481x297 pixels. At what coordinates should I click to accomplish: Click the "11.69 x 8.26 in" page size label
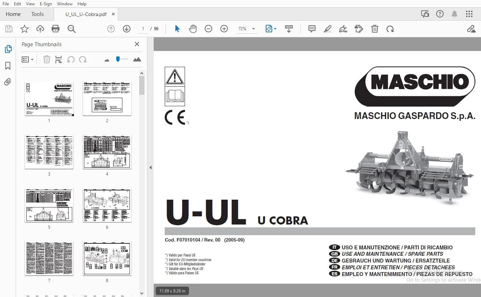coord(171,291)
